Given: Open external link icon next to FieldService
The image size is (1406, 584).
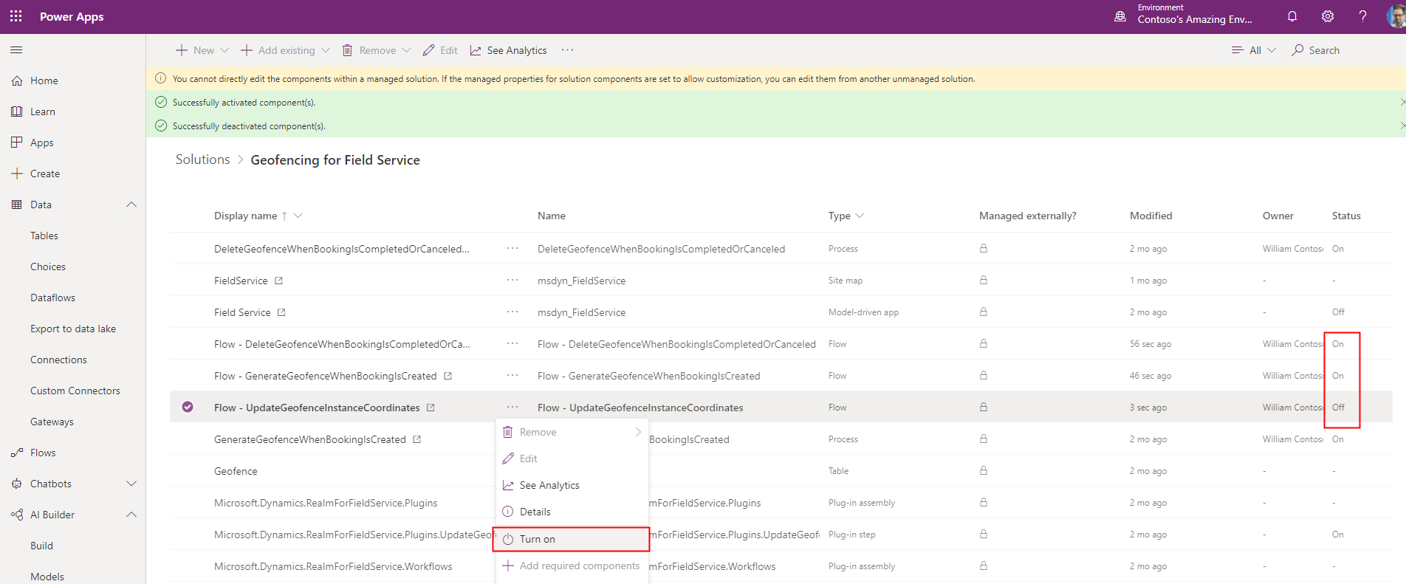Looking at the screenshot, I should coord(278,281).
